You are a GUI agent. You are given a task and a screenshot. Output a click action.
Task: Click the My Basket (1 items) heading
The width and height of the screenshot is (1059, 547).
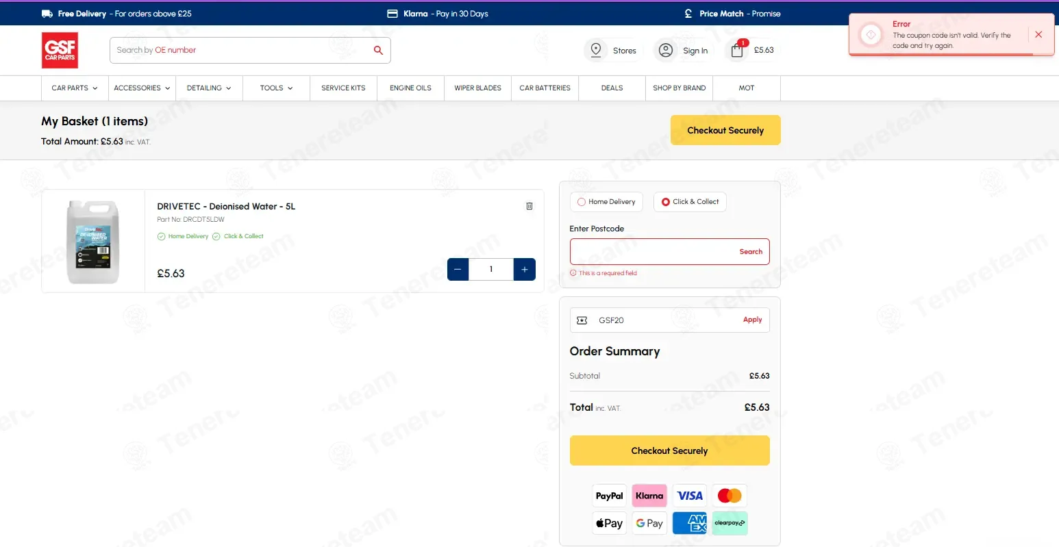(95, 121)
